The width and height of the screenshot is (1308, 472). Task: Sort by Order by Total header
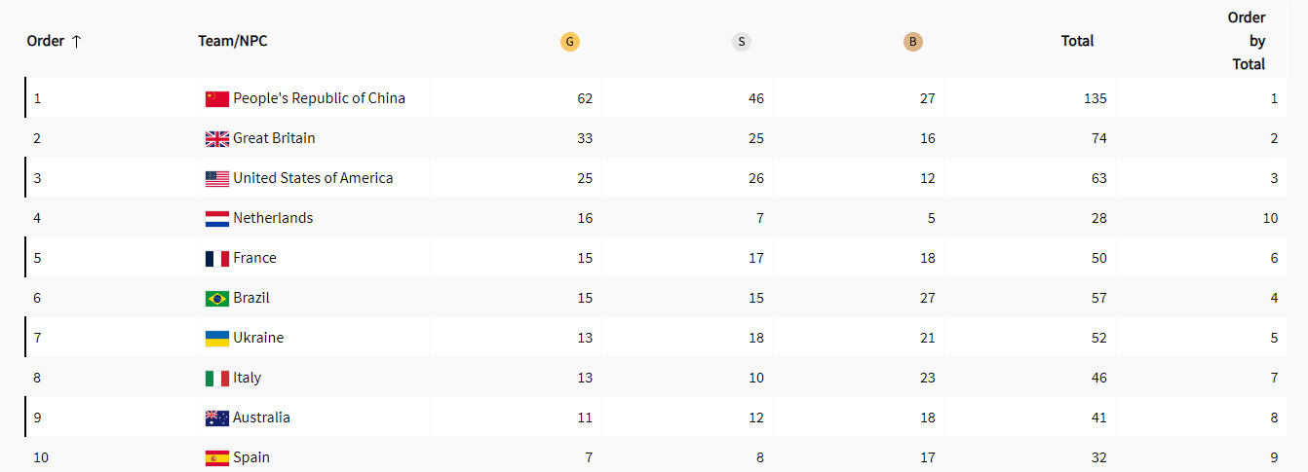click(x=1247, y=41)
